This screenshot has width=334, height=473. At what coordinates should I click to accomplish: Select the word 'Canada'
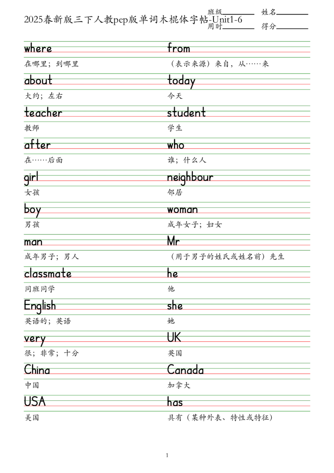click(x=185, y=371)
